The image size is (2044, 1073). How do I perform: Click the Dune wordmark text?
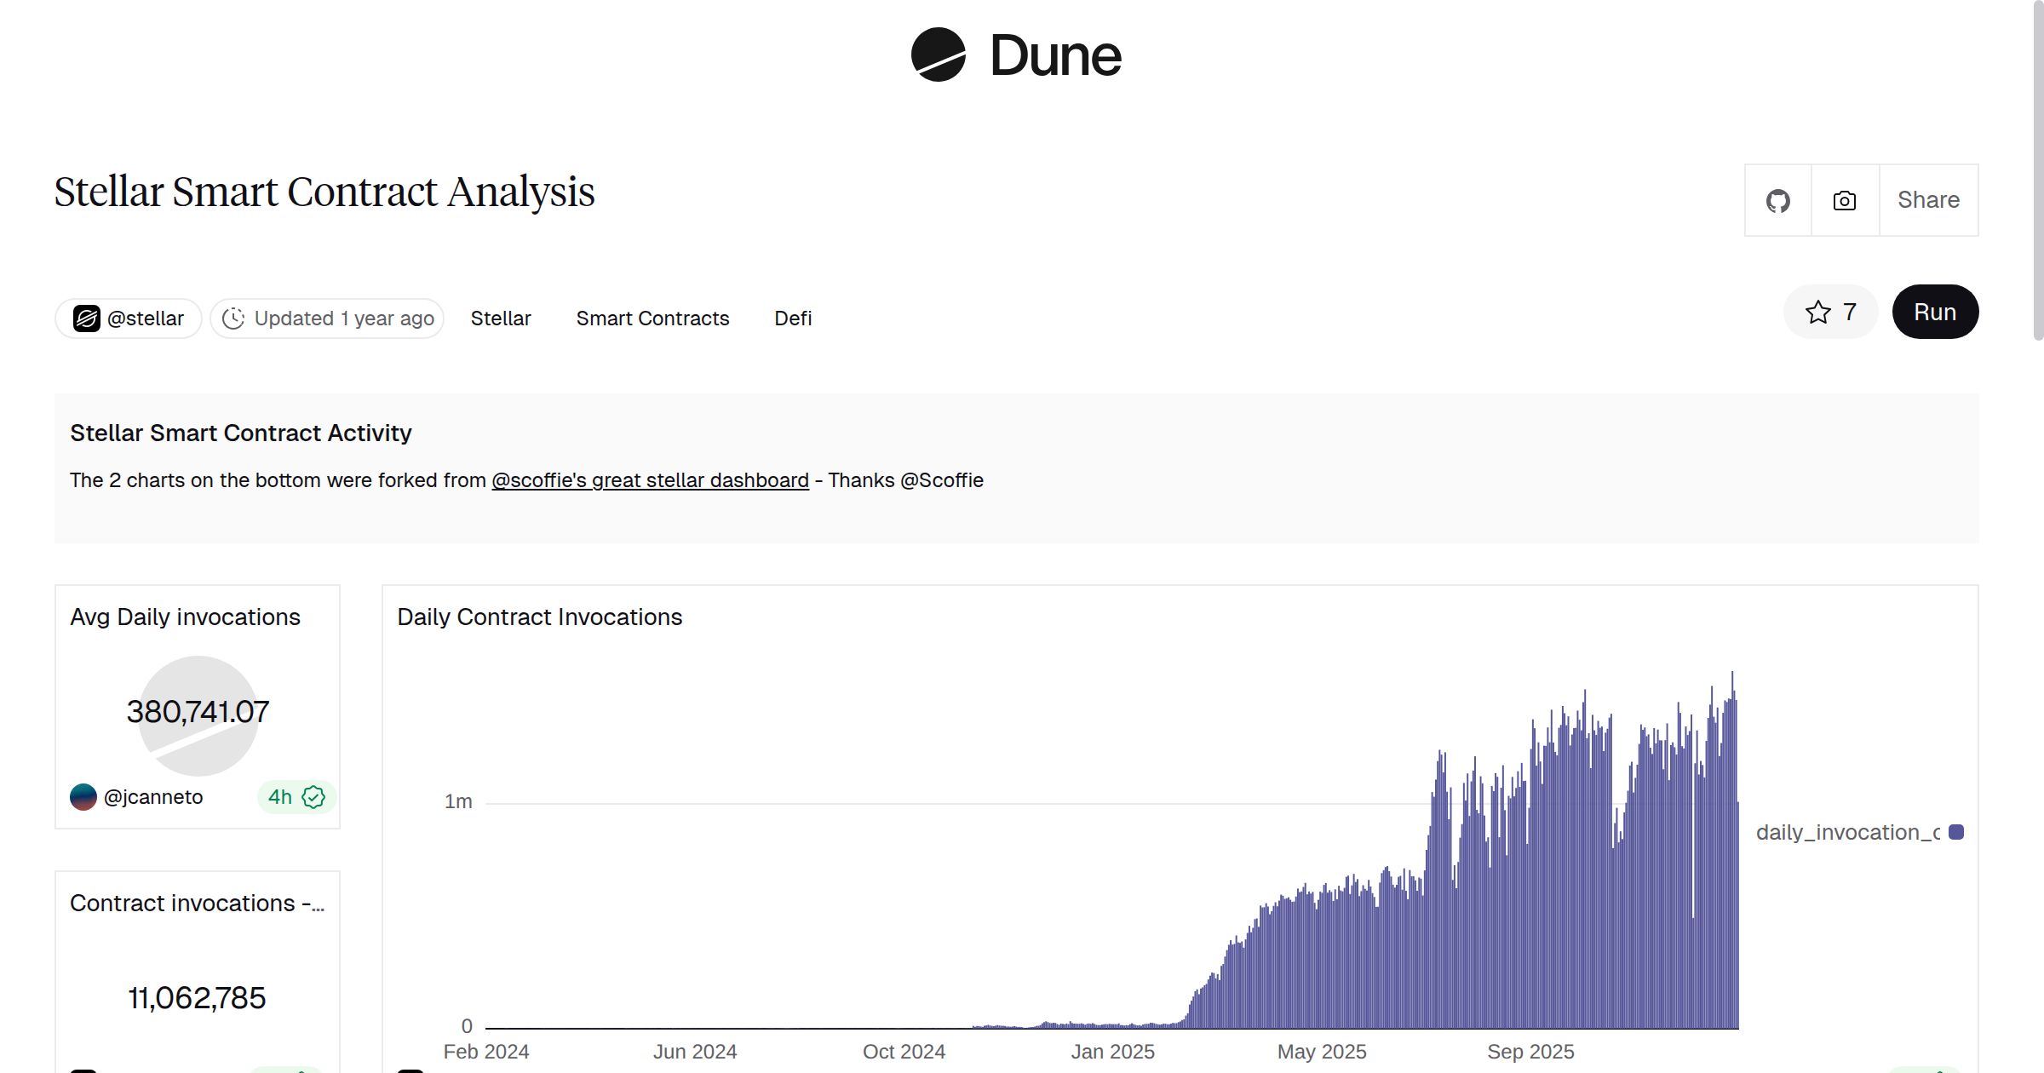(1055, 56)
